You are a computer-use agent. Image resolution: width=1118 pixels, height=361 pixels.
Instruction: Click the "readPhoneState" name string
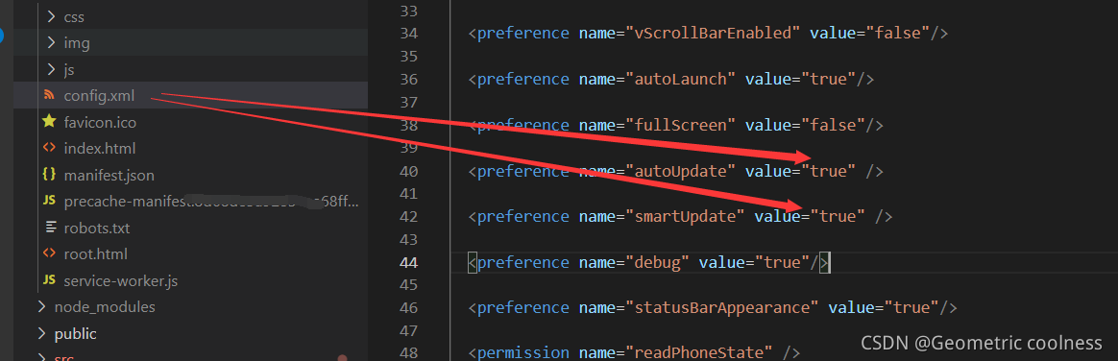tap(699, 352)
